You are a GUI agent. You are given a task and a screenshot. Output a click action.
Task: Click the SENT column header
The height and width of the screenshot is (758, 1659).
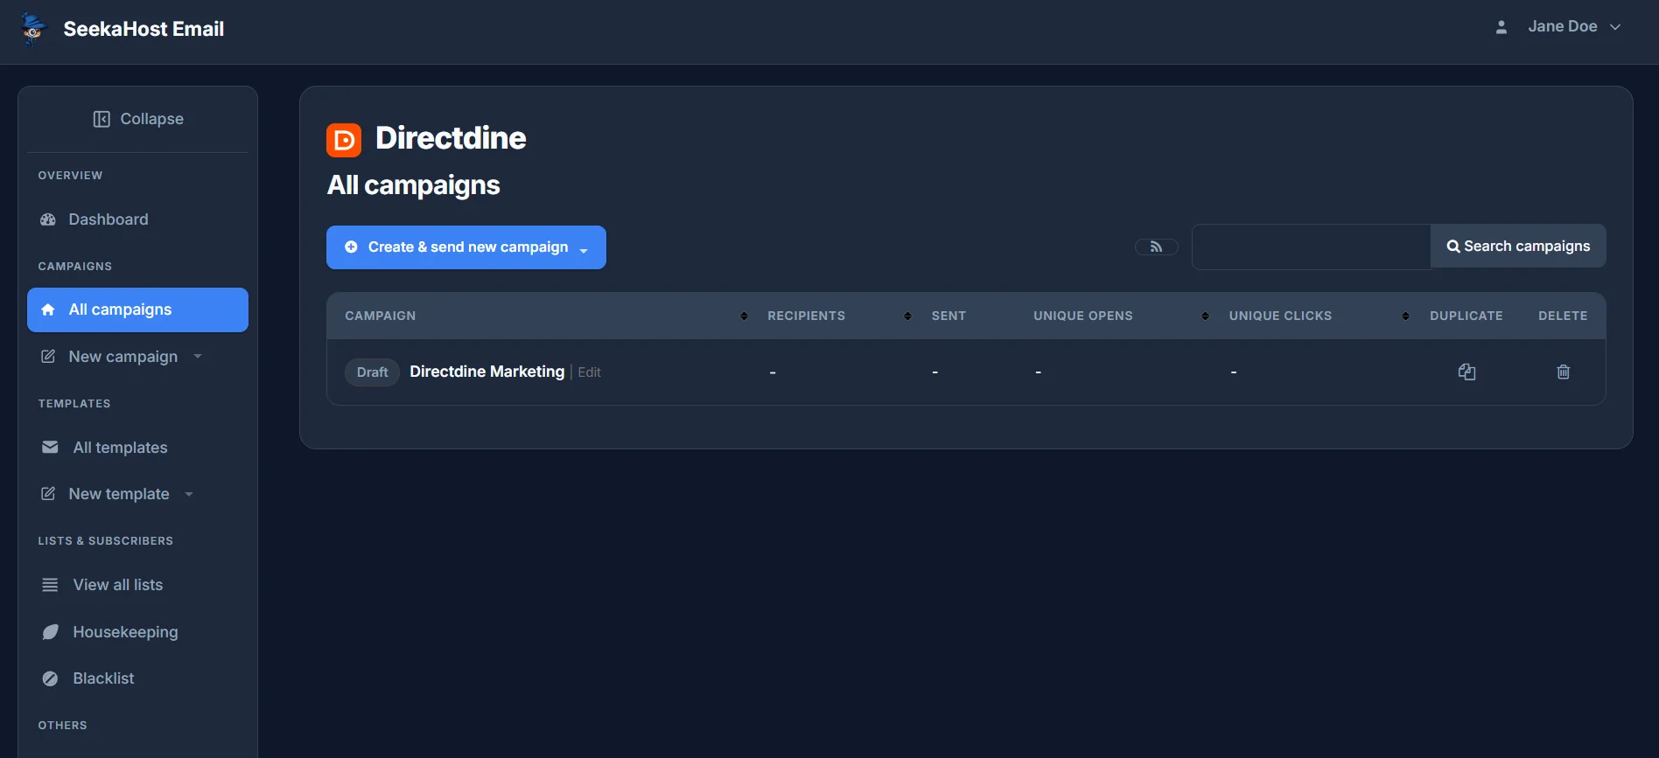pos(948,316)
